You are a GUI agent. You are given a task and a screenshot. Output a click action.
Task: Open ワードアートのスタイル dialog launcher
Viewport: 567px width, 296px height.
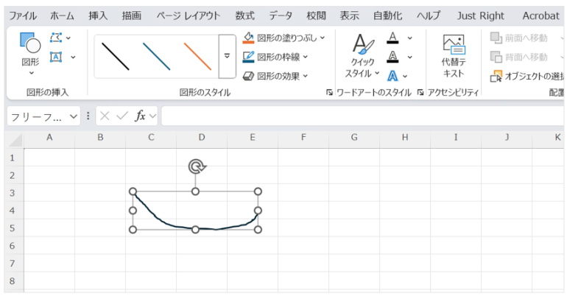point(420,93)
